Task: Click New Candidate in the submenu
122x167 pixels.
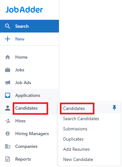Action: [x=78, y=159]
